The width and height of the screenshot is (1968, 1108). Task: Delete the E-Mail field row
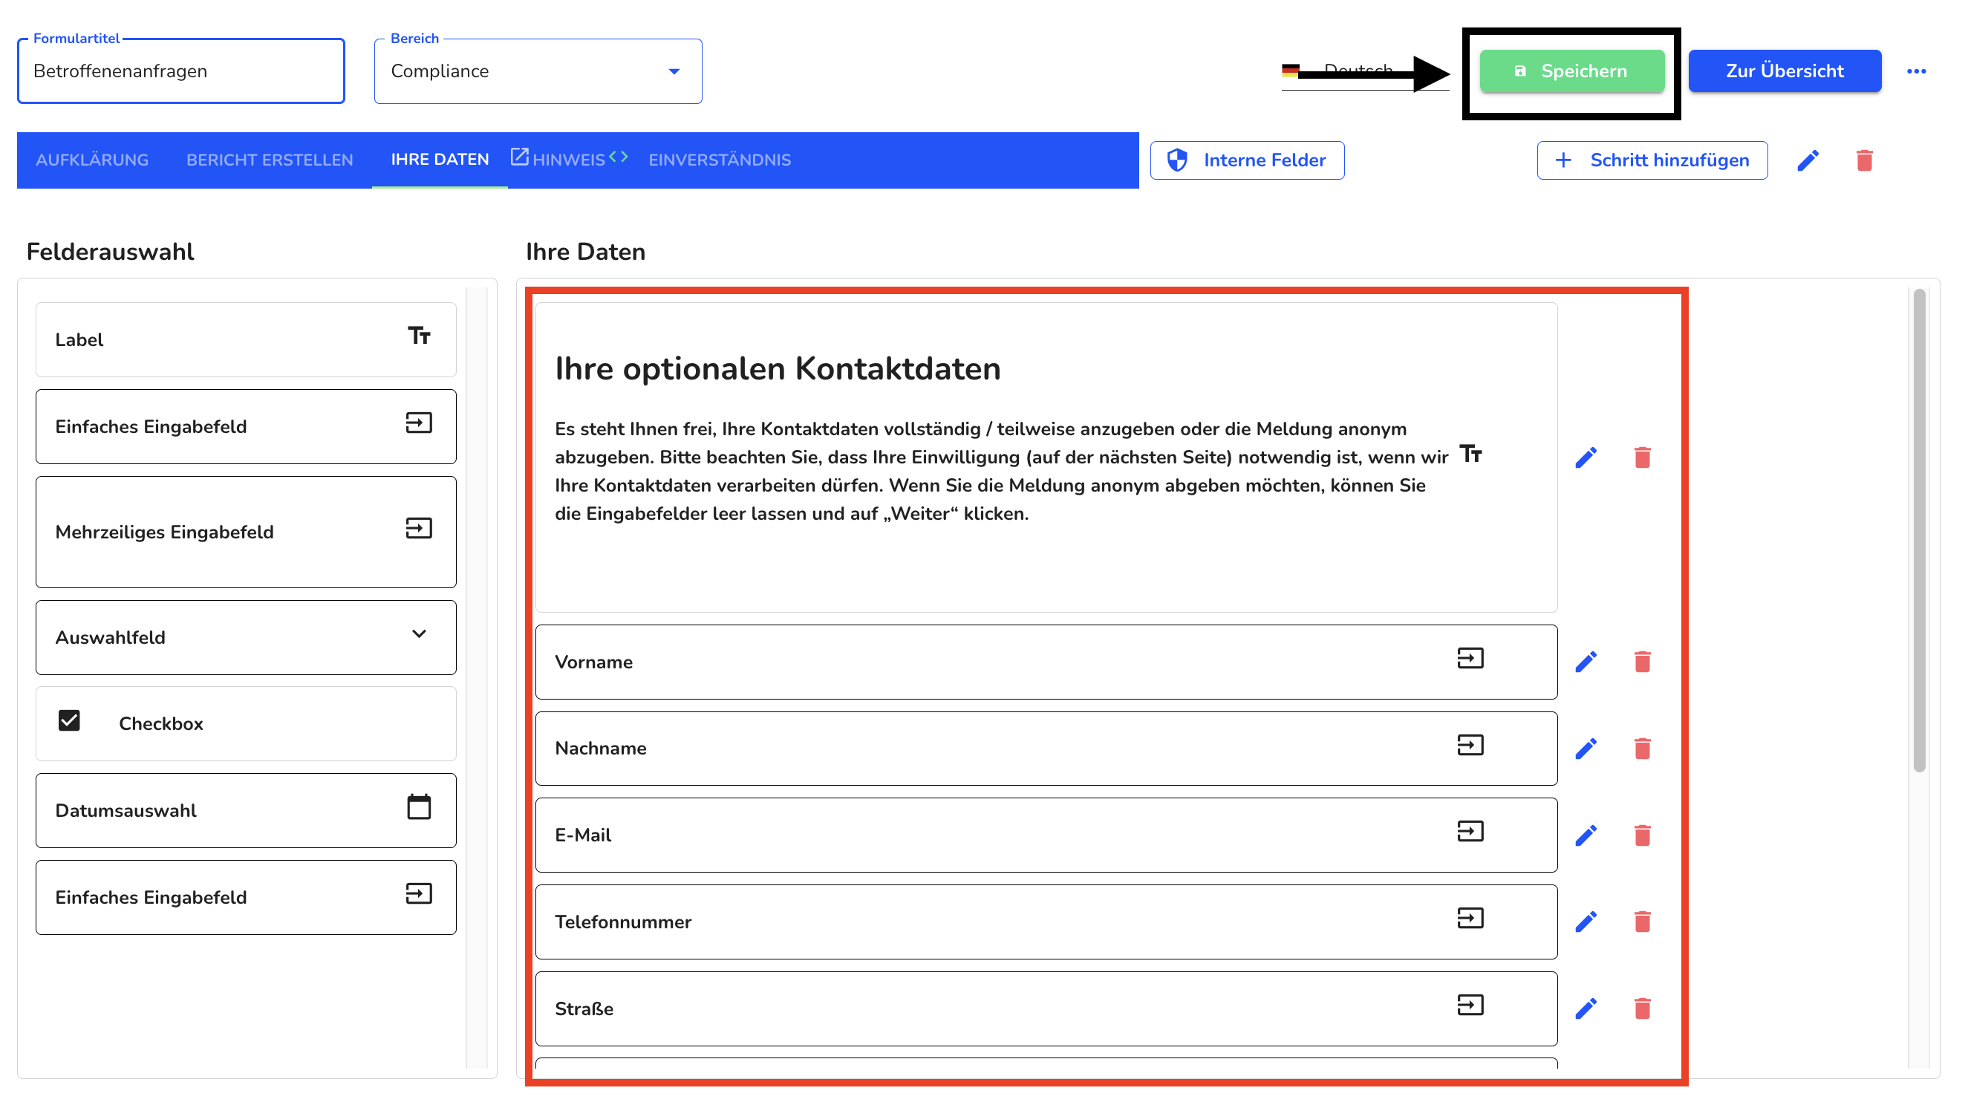click(x=1642, y=835)
